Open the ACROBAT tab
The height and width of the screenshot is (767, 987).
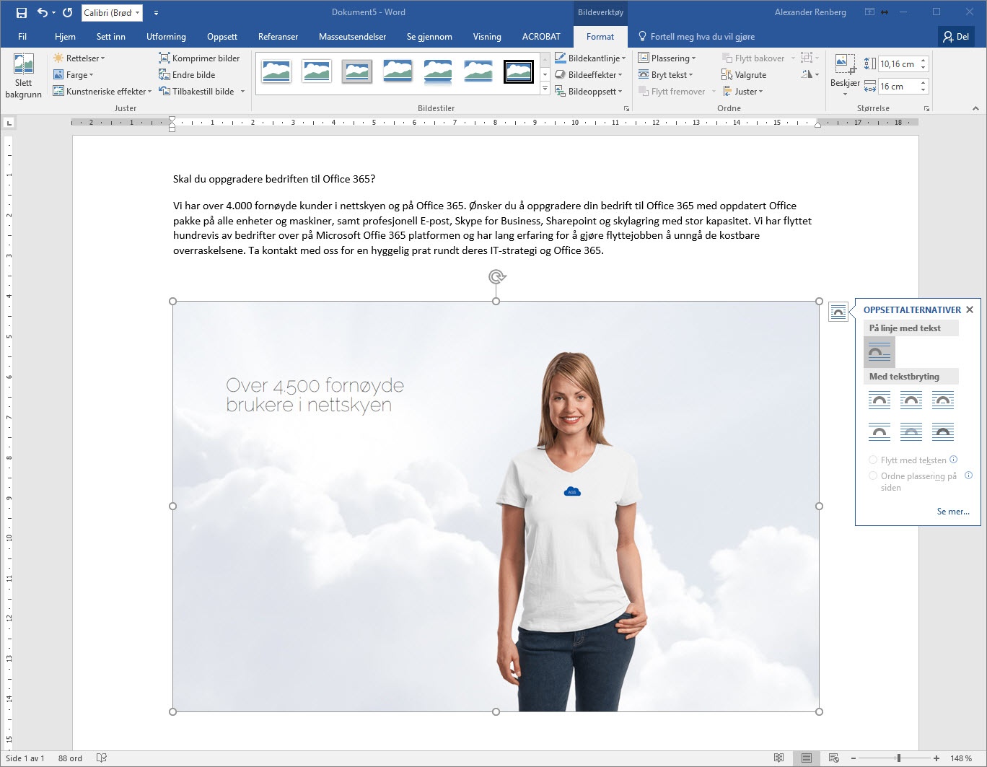(x=541, y=36)
